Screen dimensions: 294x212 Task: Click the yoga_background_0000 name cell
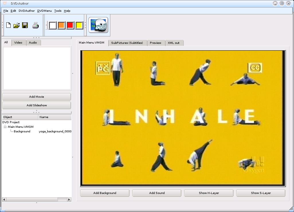pos(55,131)
